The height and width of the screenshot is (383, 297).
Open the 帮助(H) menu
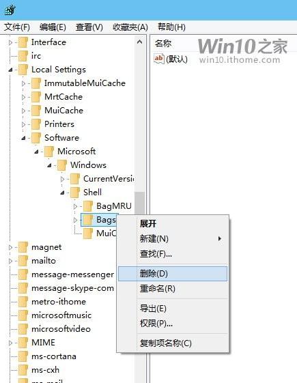(171, 27)
